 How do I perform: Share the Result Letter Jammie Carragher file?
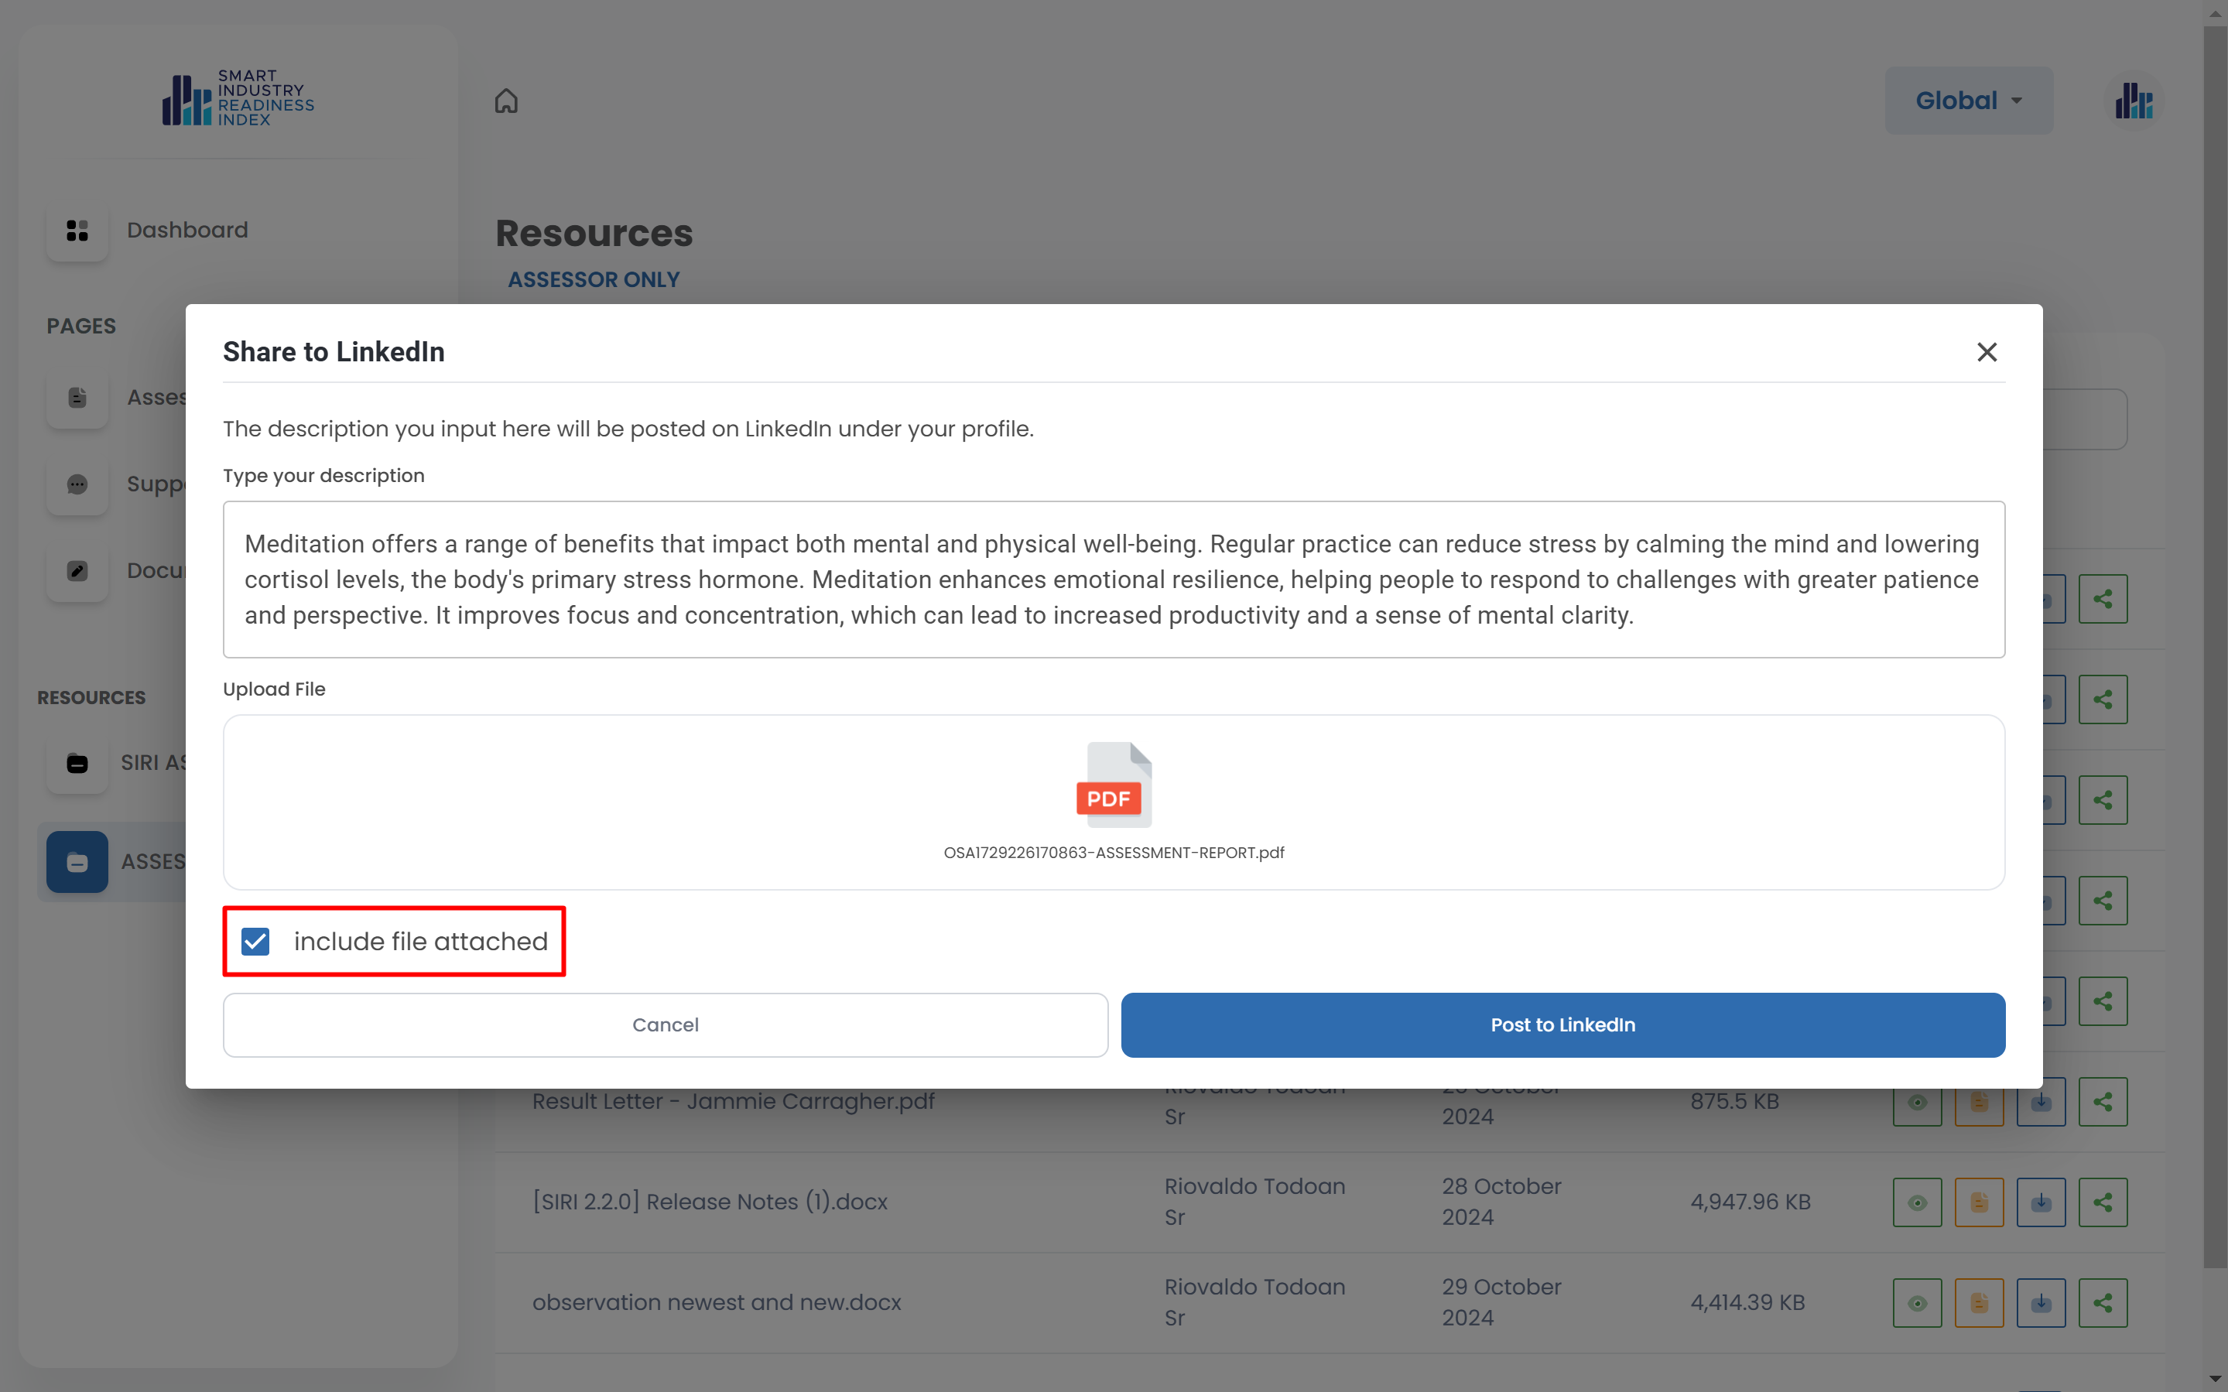coord(2103,1102)
